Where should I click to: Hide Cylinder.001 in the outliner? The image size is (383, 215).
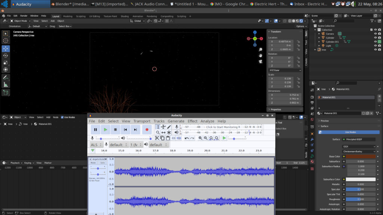[376, 42]
